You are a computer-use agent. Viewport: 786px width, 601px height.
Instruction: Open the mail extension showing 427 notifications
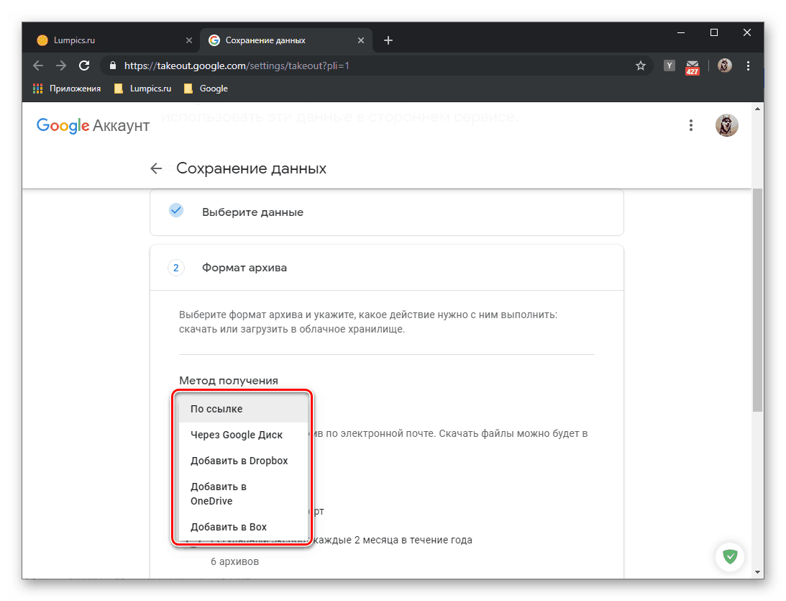(693, 65)
